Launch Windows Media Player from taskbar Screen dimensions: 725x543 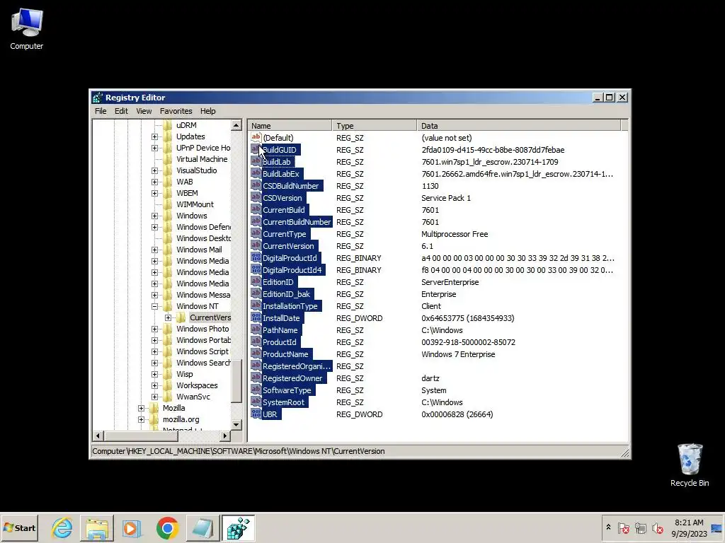point(131,527)
